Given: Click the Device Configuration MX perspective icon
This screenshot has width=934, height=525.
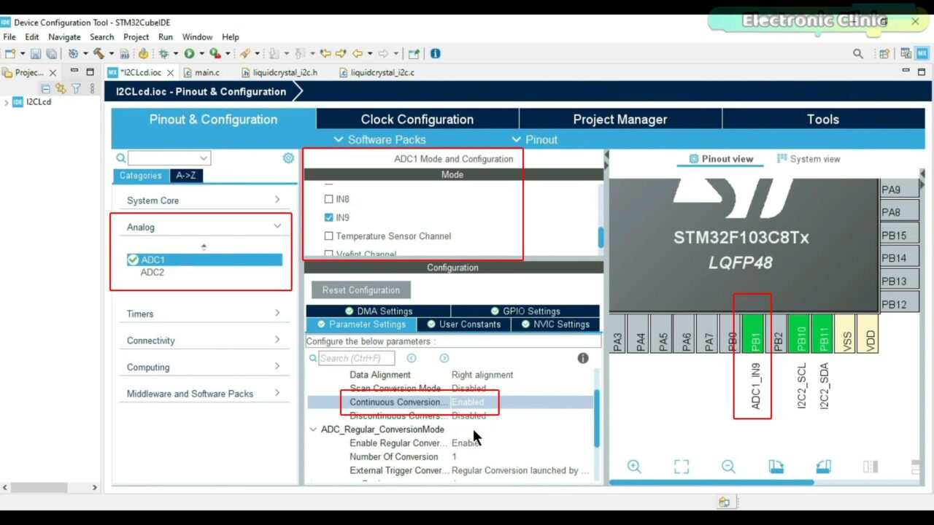Looking at the screenshot, I should 922,54.
